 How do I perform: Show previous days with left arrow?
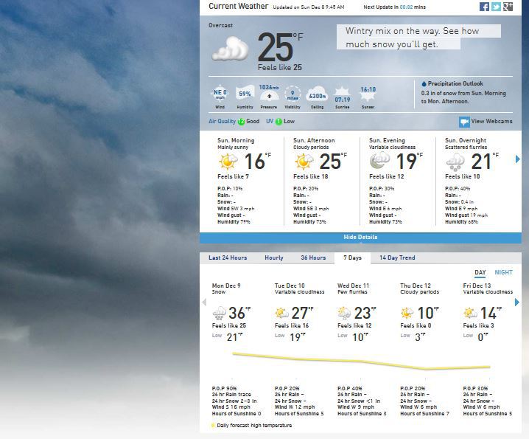coord(204,302)
